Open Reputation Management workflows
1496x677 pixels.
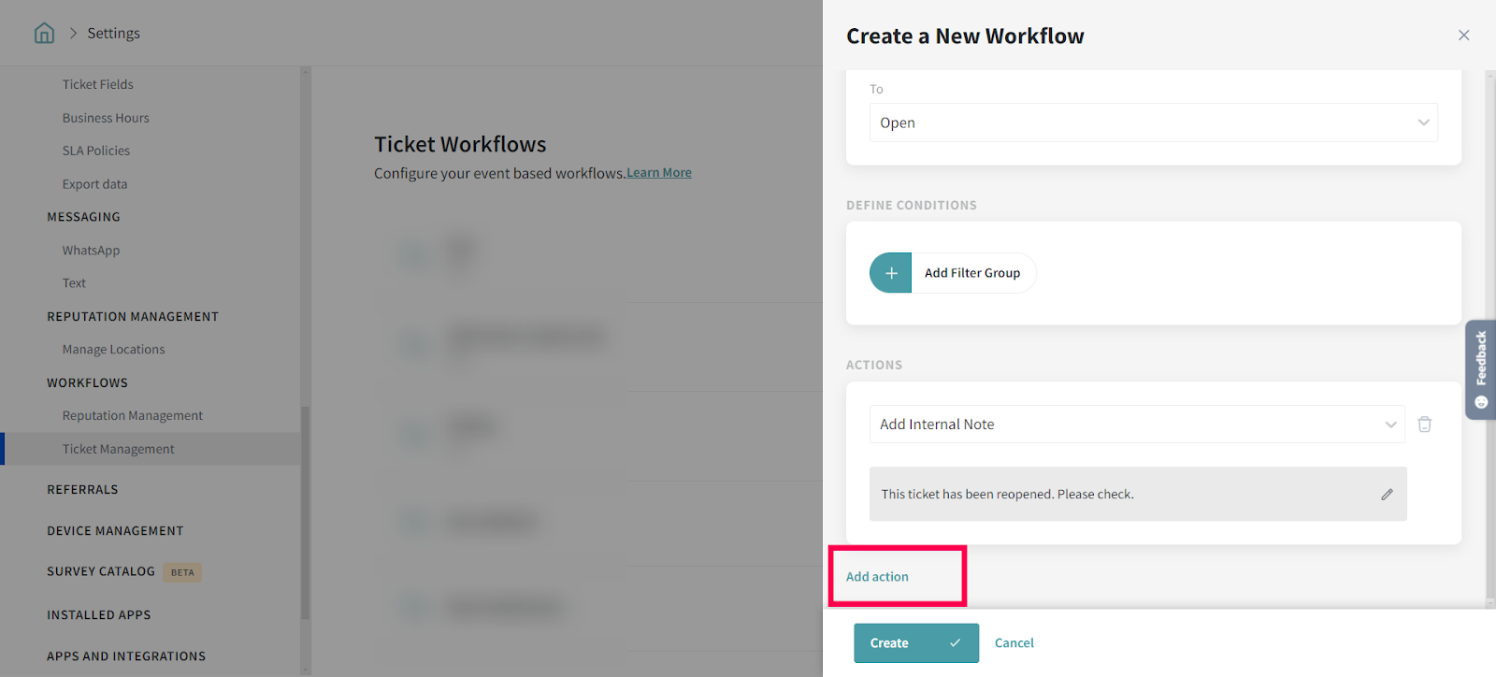point(133,416)
